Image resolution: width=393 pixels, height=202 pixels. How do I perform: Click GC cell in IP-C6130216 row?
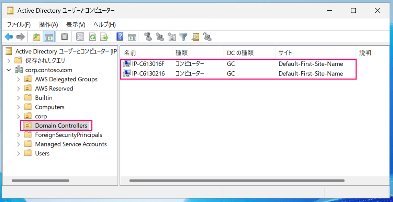pos(231,74)
